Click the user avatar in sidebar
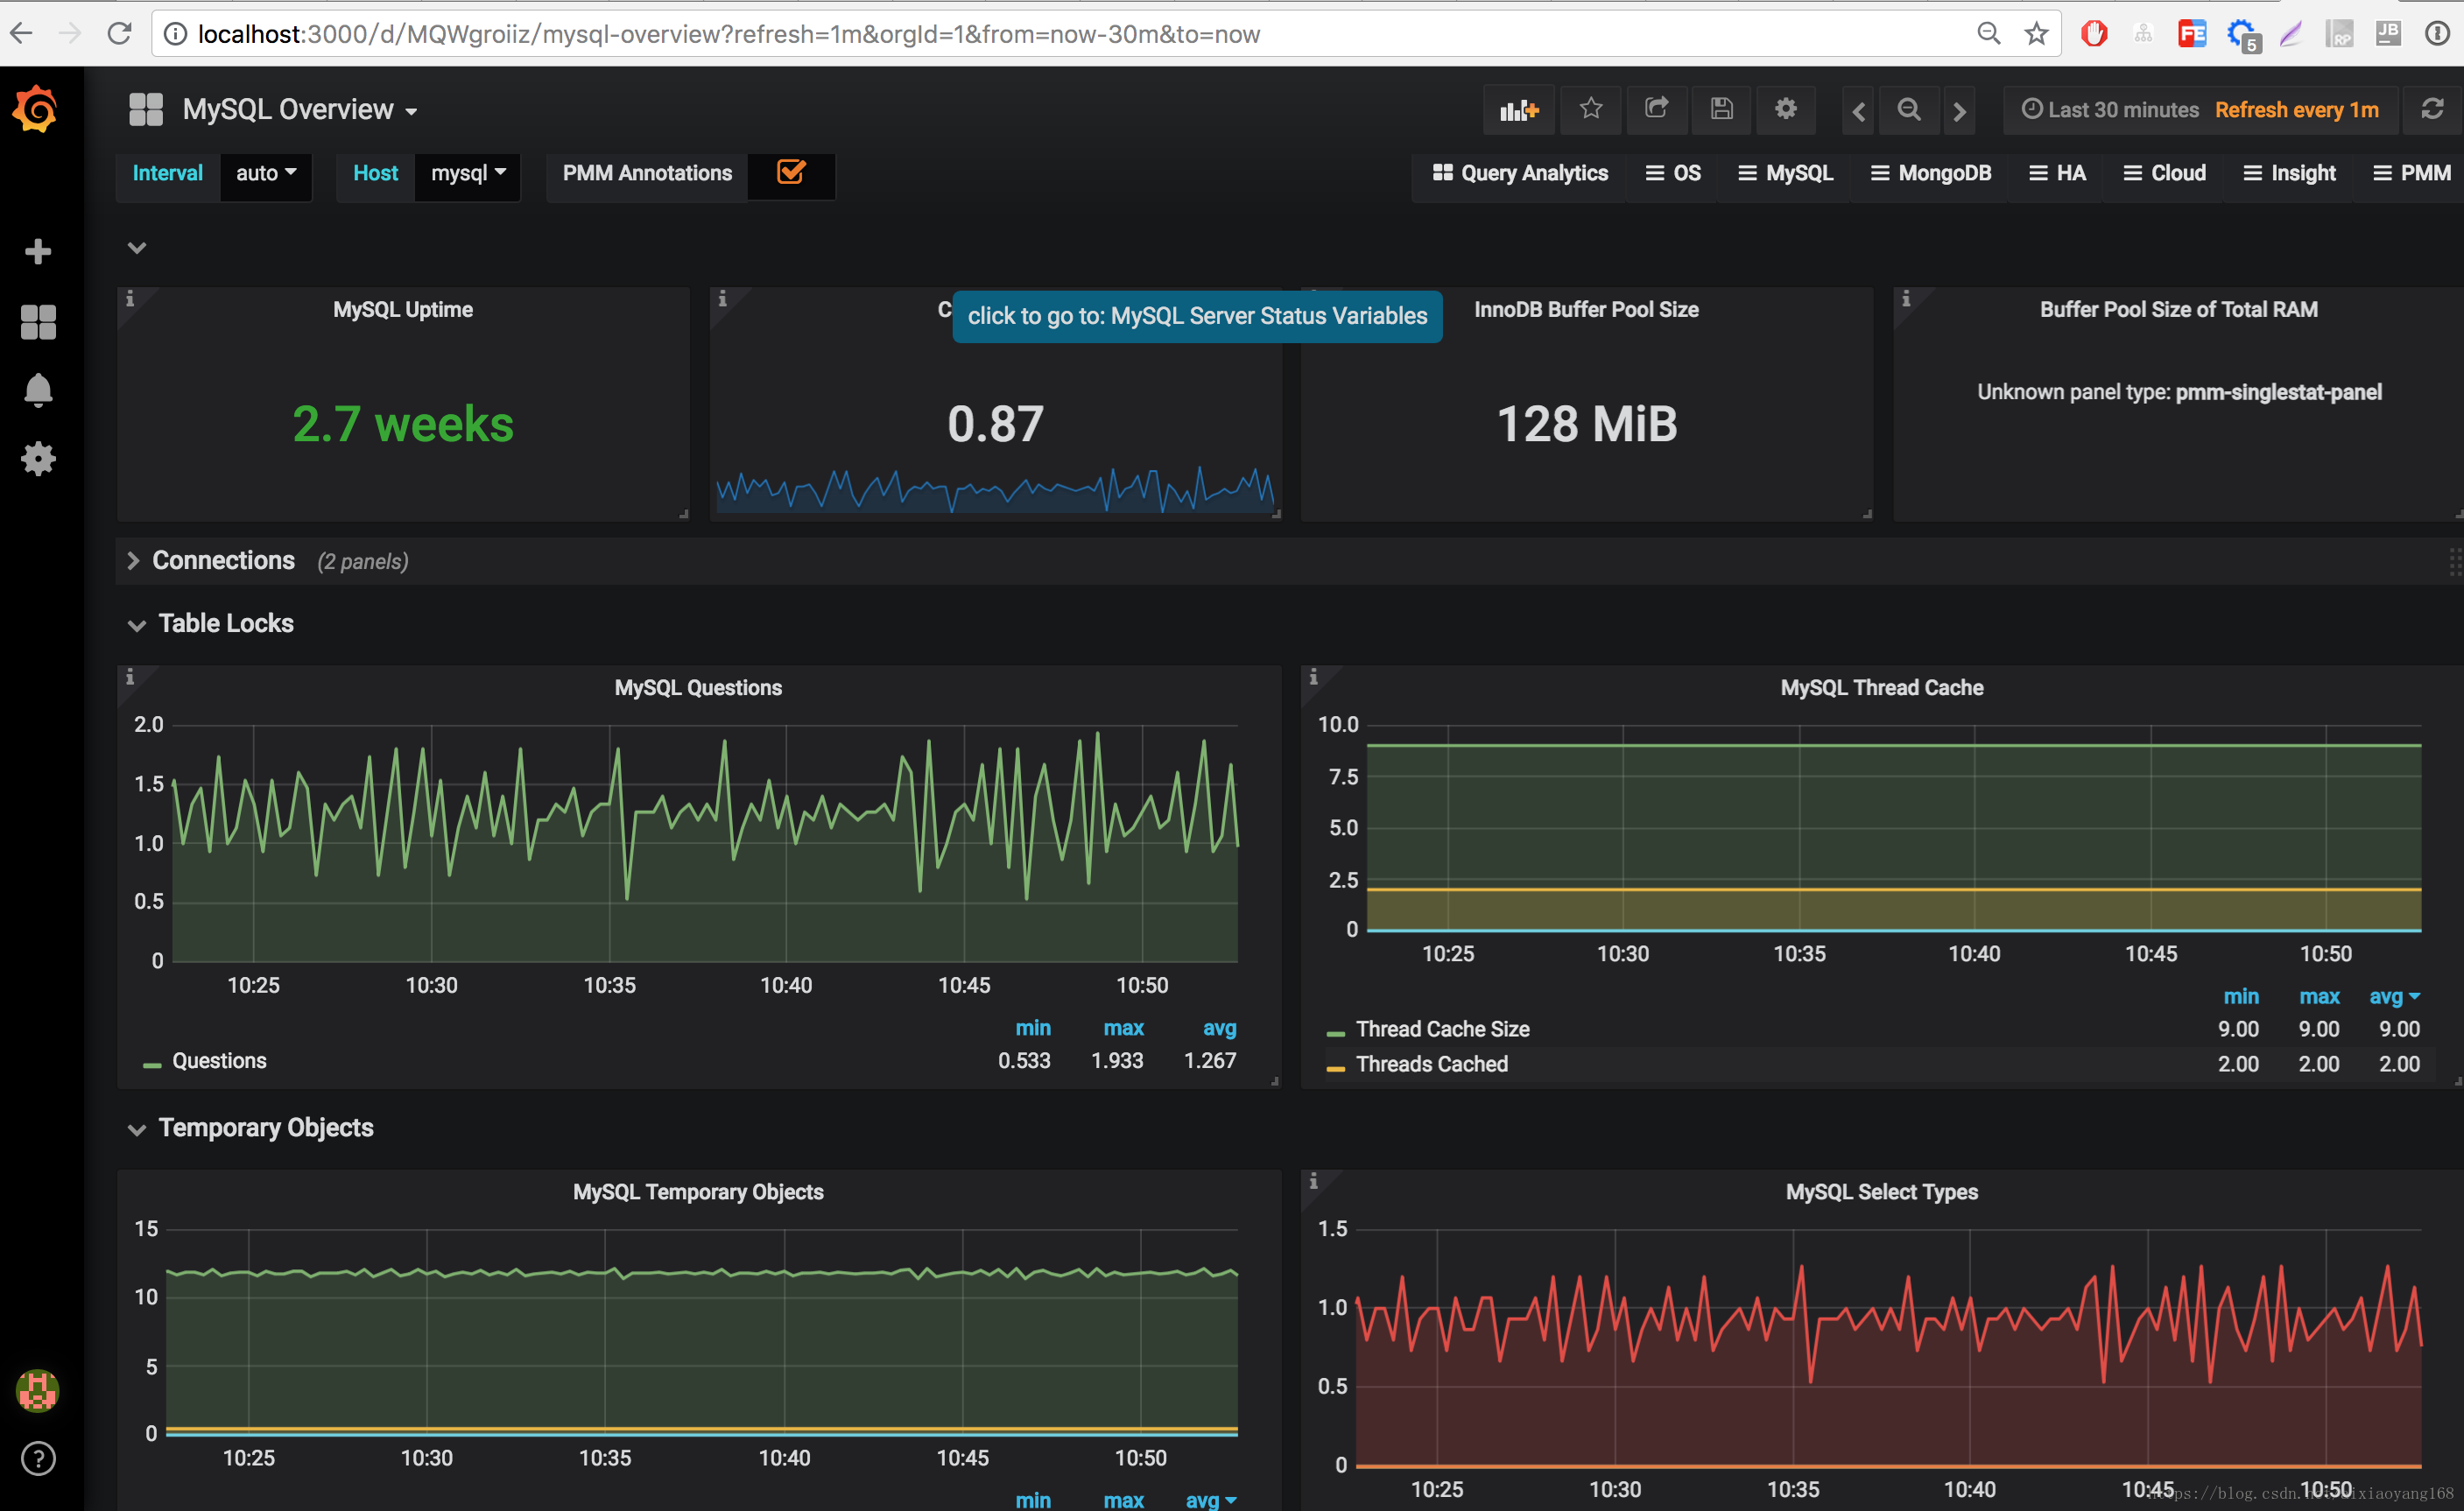Image resolution: width=2464 pixels, height=1511 pixels. coord(38,1390)
